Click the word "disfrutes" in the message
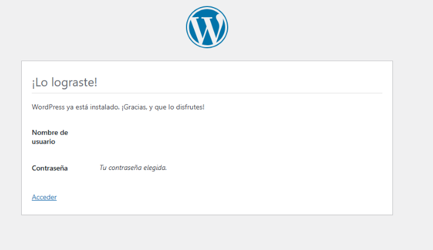Screen dimensions: 433x250 click(189, 107)
